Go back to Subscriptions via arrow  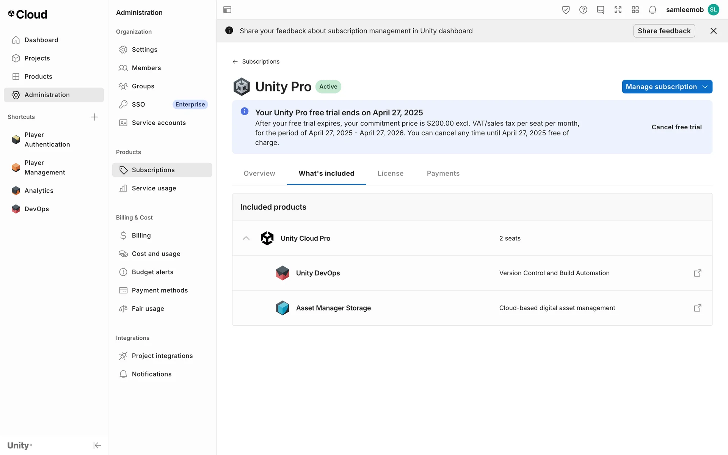tap(235, 61)
